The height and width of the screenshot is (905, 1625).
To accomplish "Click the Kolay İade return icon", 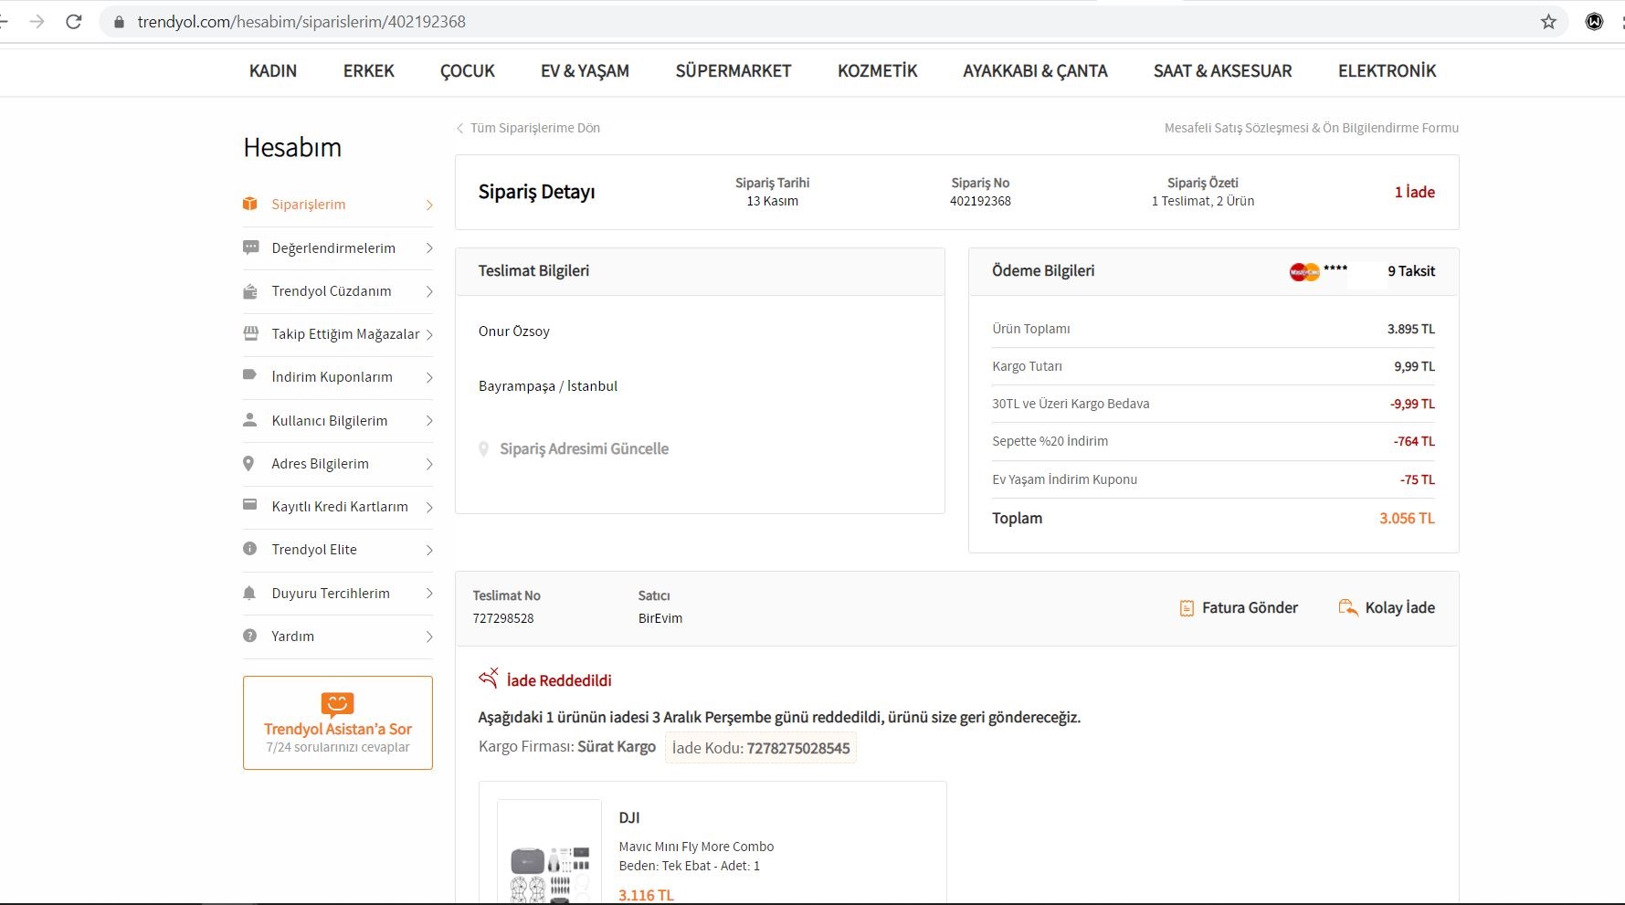I will [1347, 607].
